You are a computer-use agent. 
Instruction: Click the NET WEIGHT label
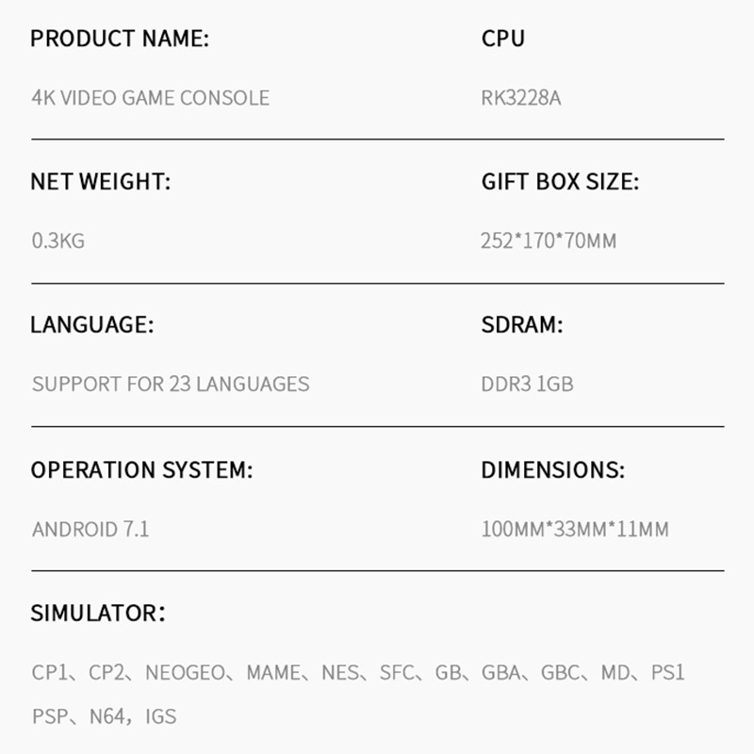(x=101, y=182)
